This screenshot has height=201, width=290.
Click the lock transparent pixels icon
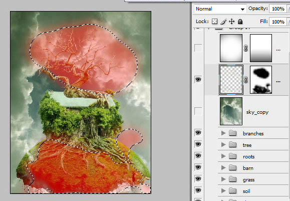[x=214, y=22]
